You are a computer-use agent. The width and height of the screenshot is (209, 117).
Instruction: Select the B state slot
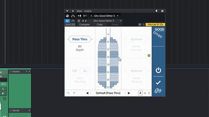[x=149, y=93]
